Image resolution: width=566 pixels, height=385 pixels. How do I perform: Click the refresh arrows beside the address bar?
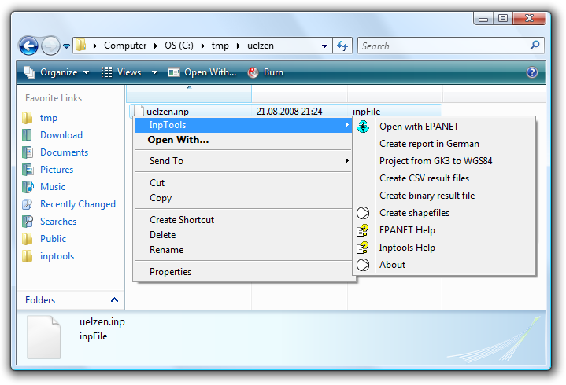(x=342, y=46)
